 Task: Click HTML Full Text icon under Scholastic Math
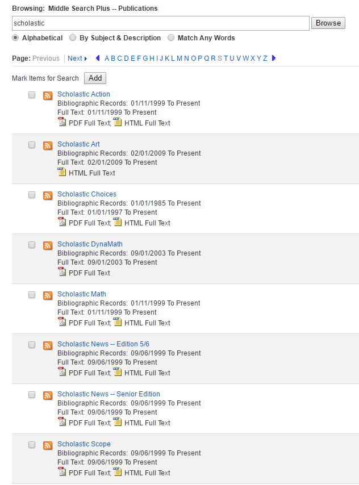click(x=118, y=321)
